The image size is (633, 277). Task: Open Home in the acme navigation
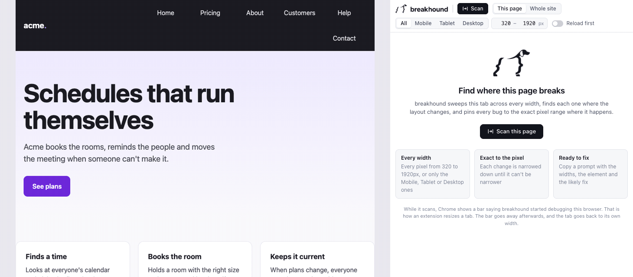pyautogui.click(x=166, y=13)
